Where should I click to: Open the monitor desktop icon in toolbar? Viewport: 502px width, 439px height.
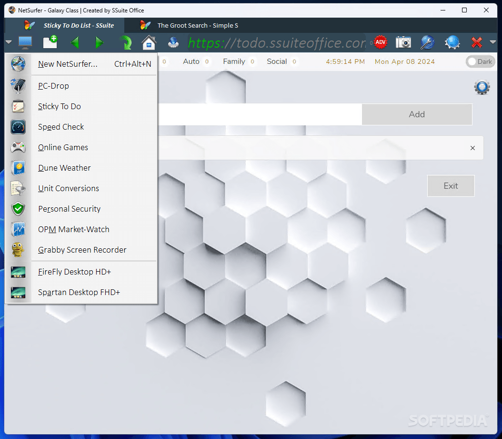[25, 42]
